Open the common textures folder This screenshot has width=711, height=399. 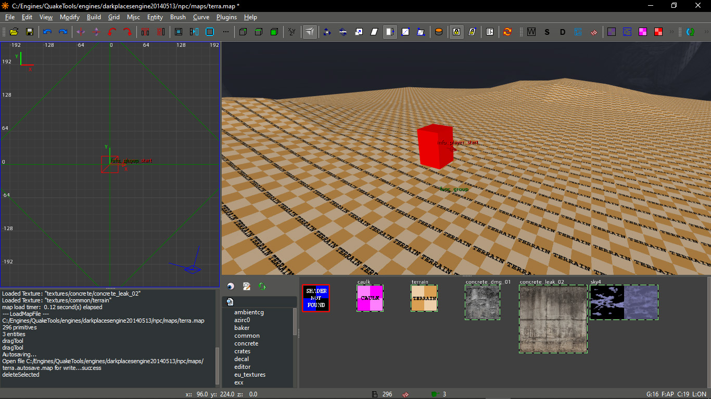pos(247,336)
